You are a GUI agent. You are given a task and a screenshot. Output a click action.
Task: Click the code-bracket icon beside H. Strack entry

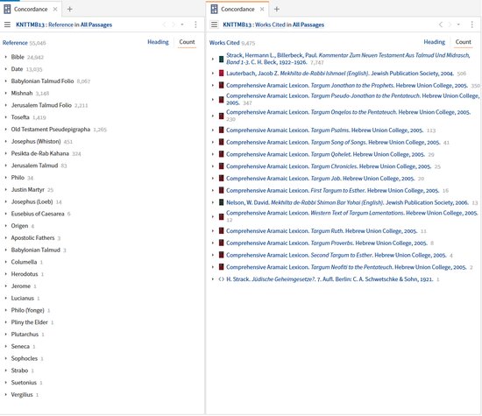221,279
